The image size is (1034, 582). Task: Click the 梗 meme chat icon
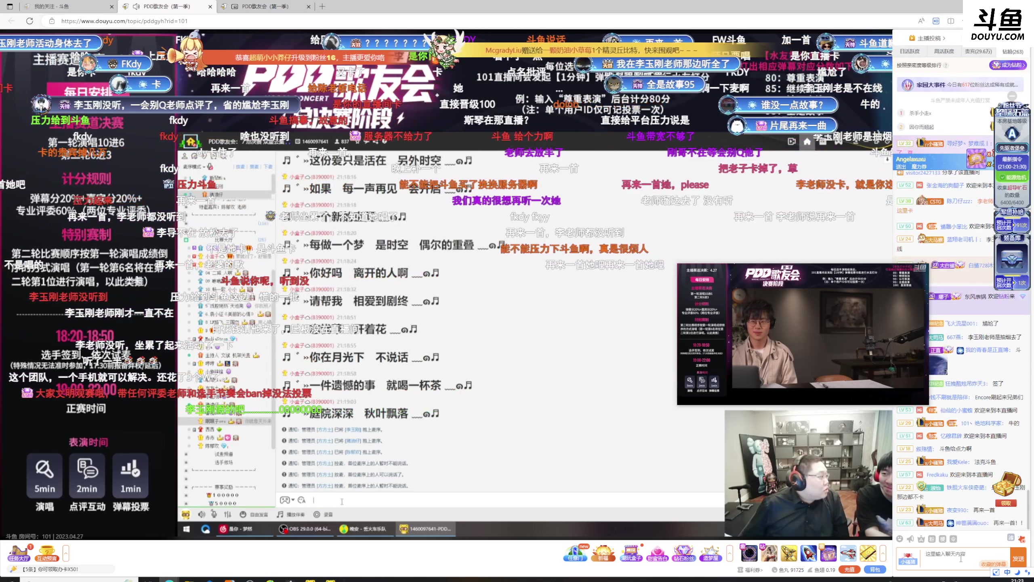943,539
